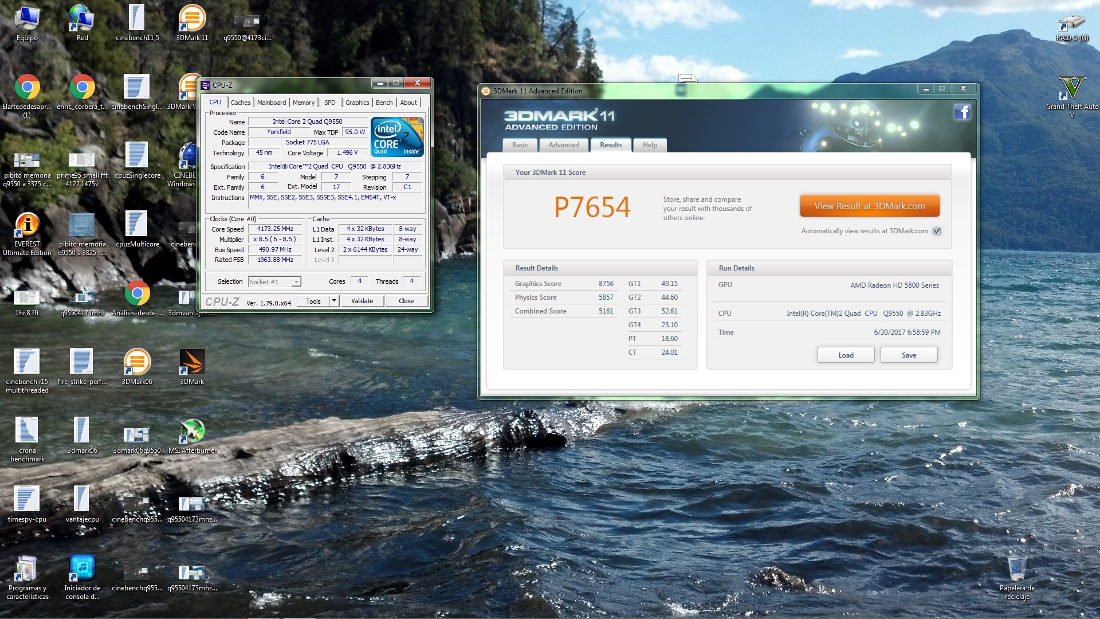1100x619 pixels.
Task: Switch to the Bench tab in CPU-Z
Action: pos(384,103)
